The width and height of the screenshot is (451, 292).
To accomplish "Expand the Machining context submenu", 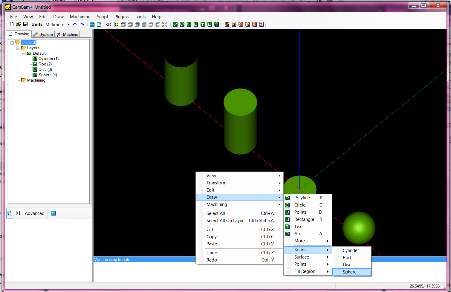I will coord(239,204).
